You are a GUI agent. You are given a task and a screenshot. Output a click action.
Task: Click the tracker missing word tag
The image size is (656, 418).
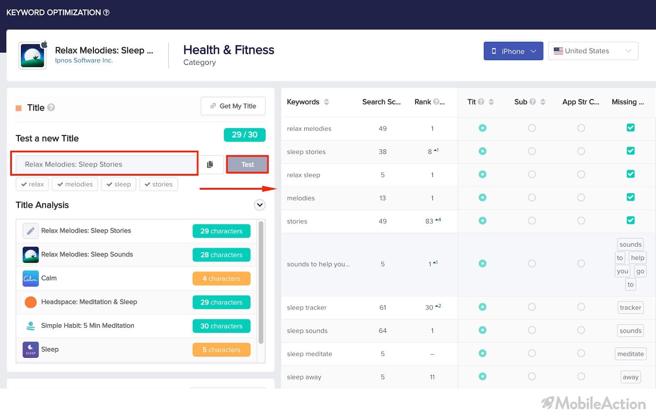[x=630, y=307]
